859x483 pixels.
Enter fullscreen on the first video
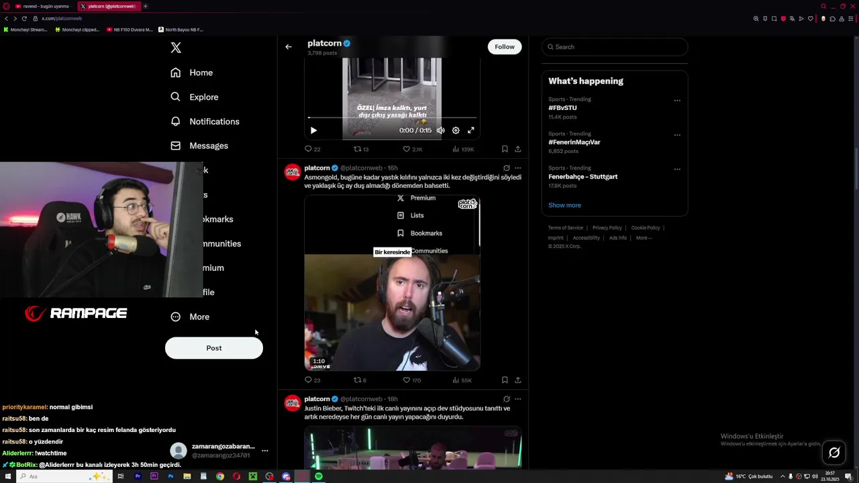pos(471,130)
